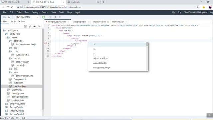Screen dimensions: 213x120
Task: Switch to i18n.properties editor tab
Action: point(79,22)
